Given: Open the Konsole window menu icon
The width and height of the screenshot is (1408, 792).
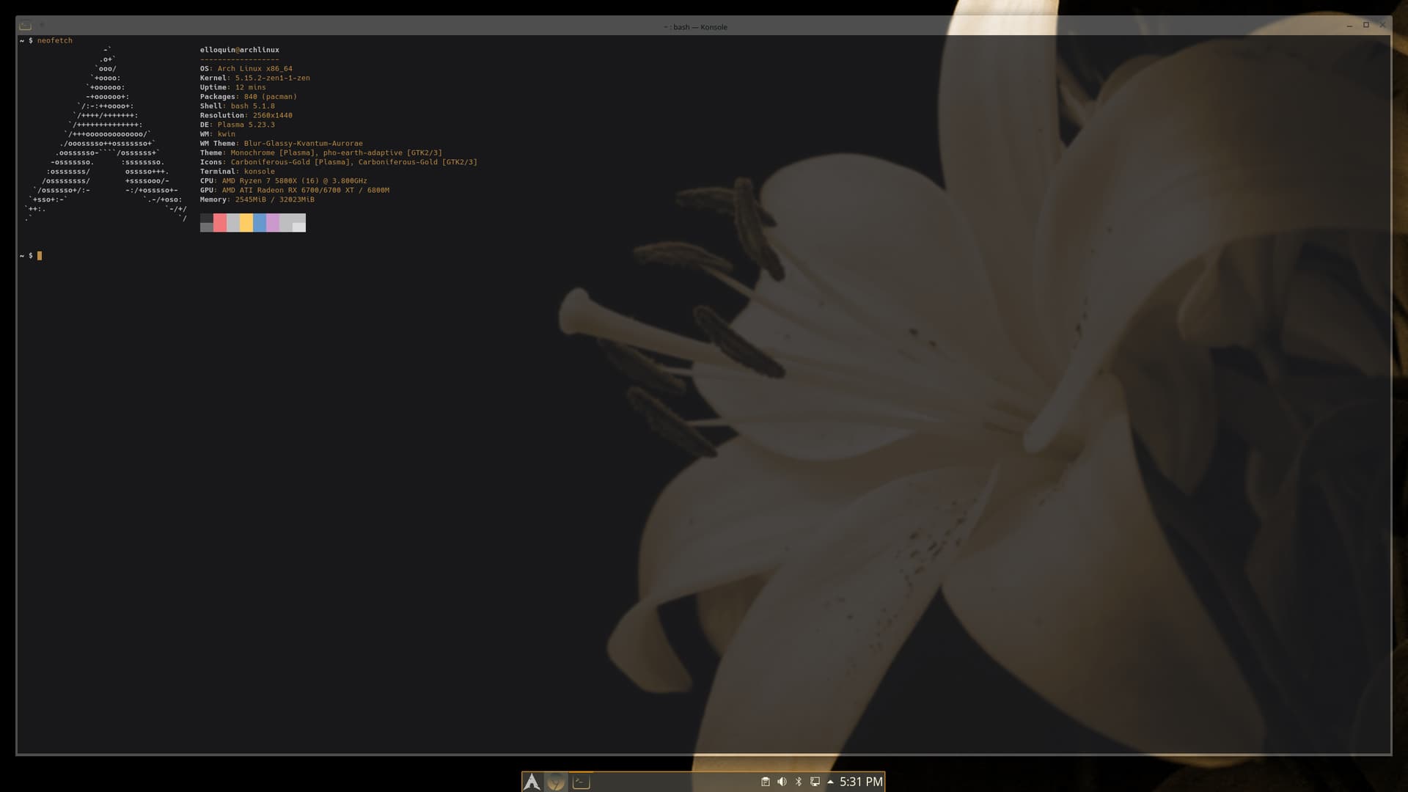Looking at the screenshot, I should pyautogui.click(x=25, y=26).
